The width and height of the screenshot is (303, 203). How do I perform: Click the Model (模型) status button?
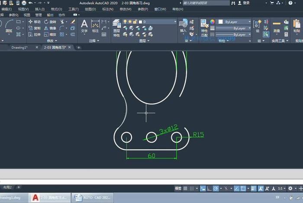click(178, 188)
